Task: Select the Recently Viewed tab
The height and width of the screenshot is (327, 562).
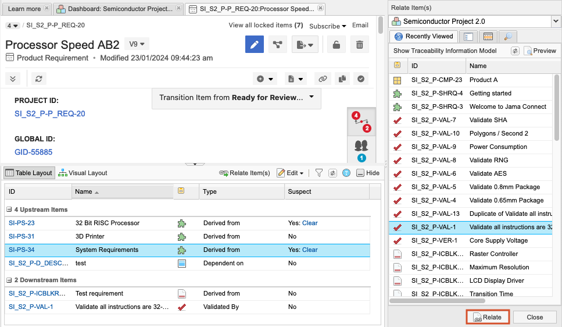Action: point(424,37)
